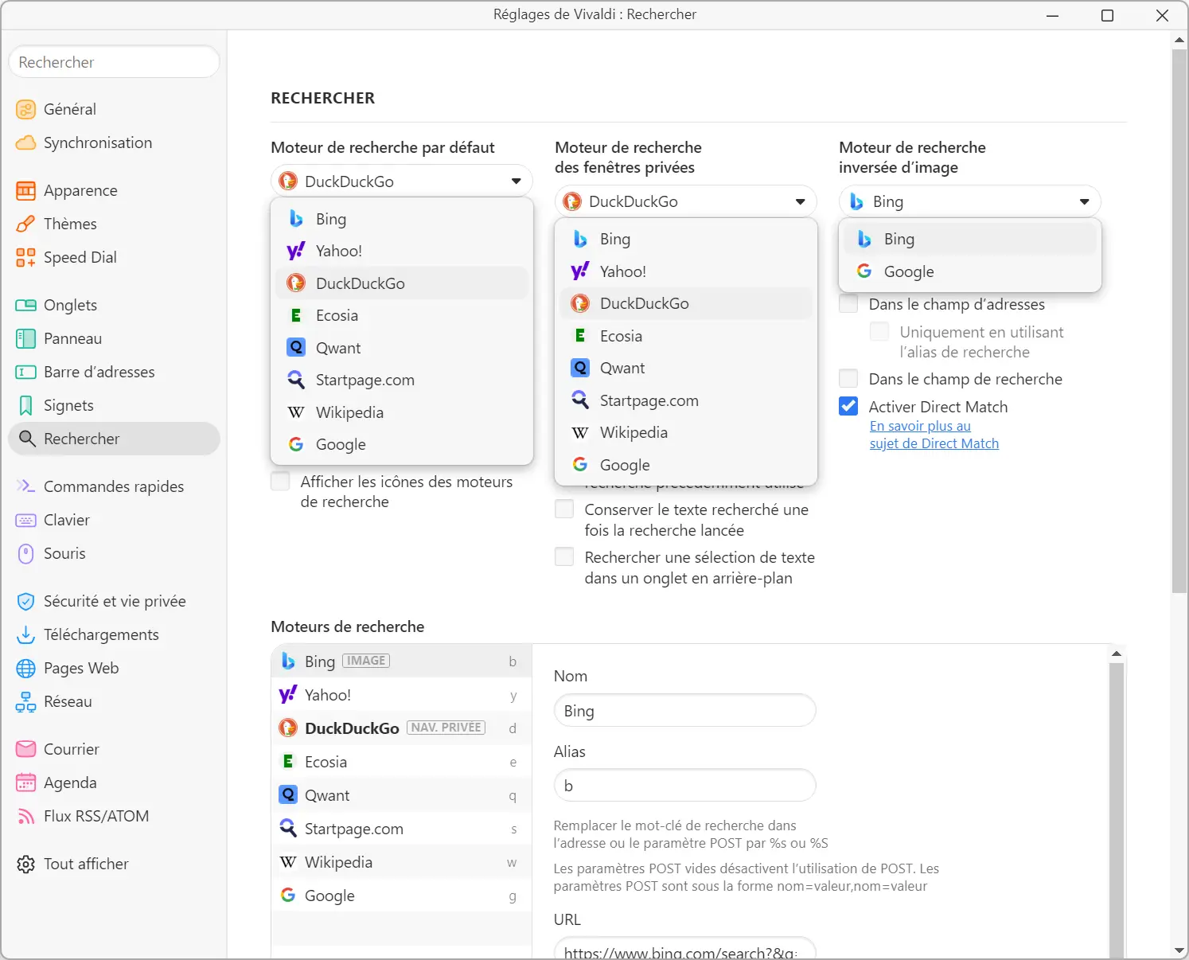This screenshot has height=960, width=1189.
Task: Click Qwant icon in search engines list
Action: click(288, 794)
